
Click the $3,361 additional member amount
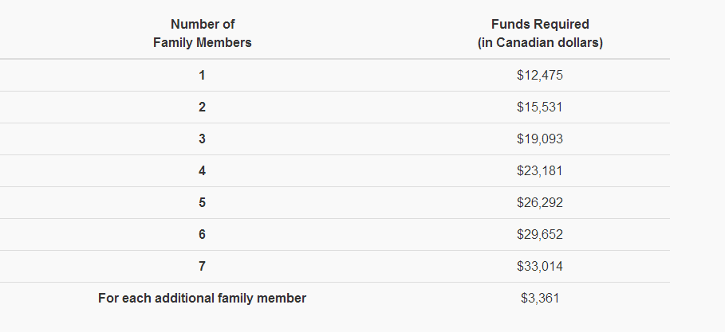(540, 299)
